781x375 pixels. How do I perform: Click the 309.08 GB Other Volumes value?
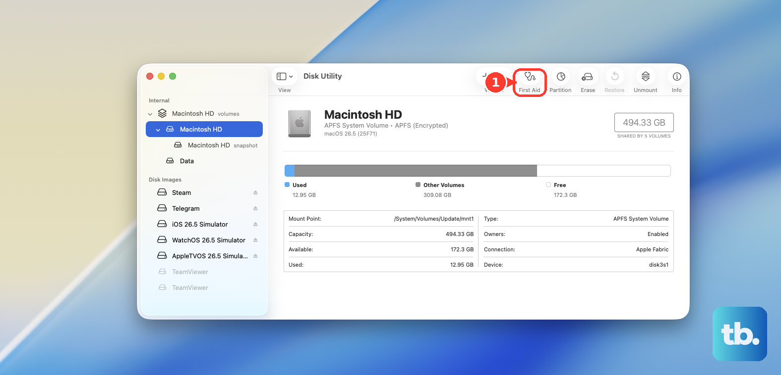[437, 195]
